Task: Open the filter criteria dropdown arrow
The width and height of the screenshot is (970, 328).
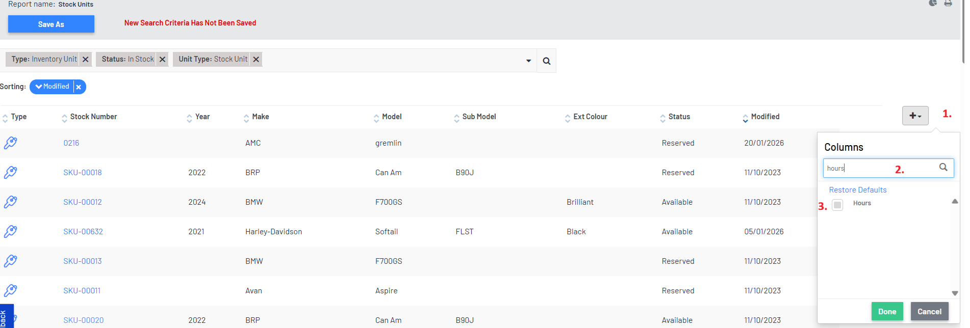Action: tap(528, 61)
